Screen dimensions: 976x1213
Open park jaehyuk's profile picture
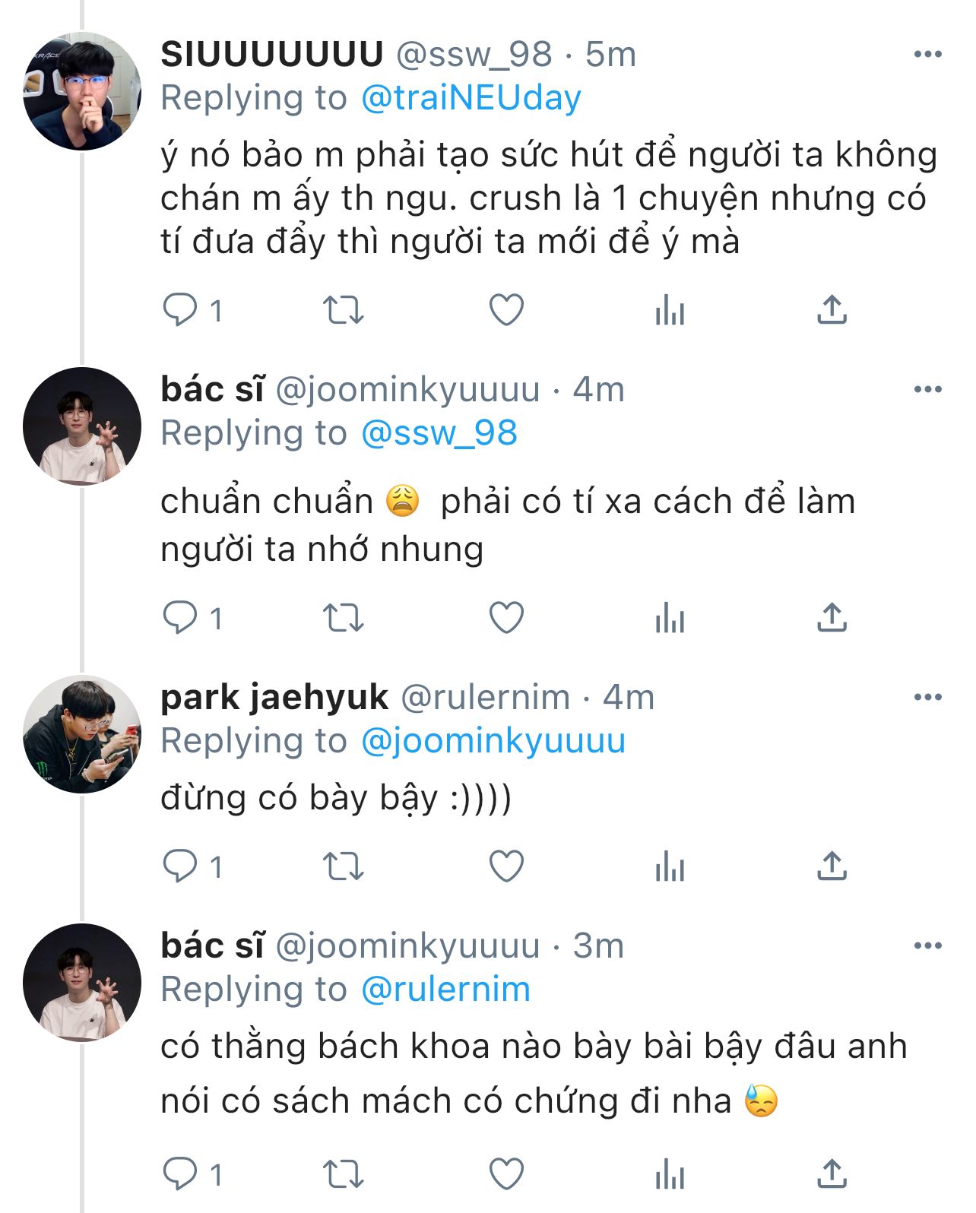tap(82, 733)
